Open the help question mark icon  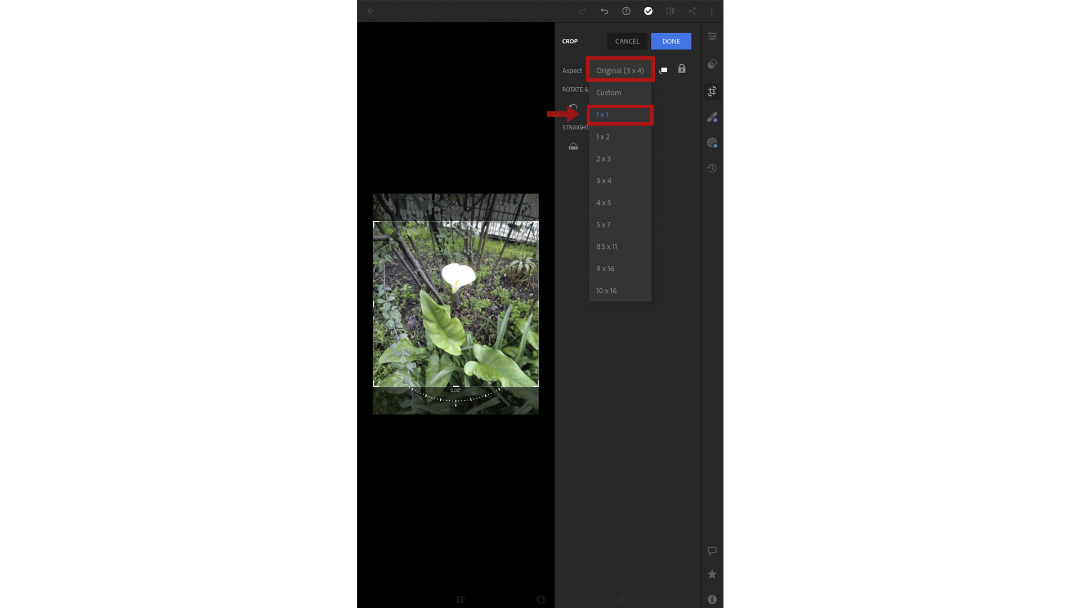(626, 11)
